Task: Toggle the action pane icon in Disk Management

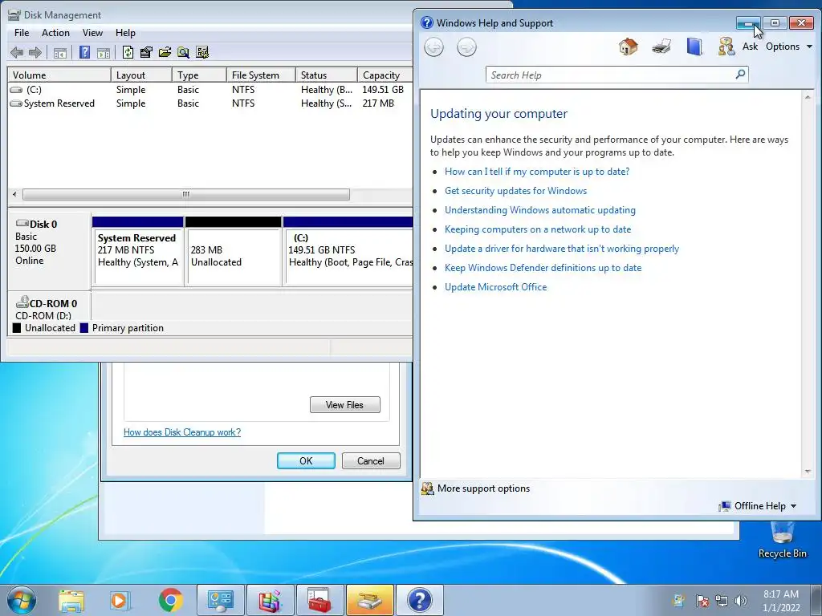Action: point(104,52)
